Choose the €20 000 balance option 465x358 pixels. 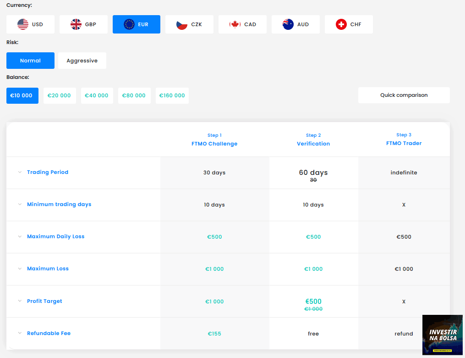[x=60, y=95]
